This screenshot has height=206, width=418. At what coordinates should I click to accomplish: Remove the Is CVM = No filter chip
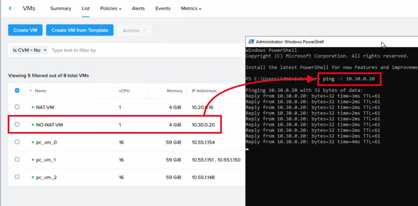(x=45, y=50)
